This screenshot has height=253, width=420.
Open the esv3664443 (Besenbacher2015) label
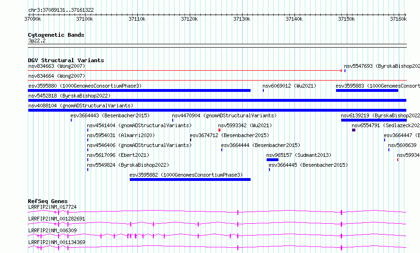tap(110, 115)
